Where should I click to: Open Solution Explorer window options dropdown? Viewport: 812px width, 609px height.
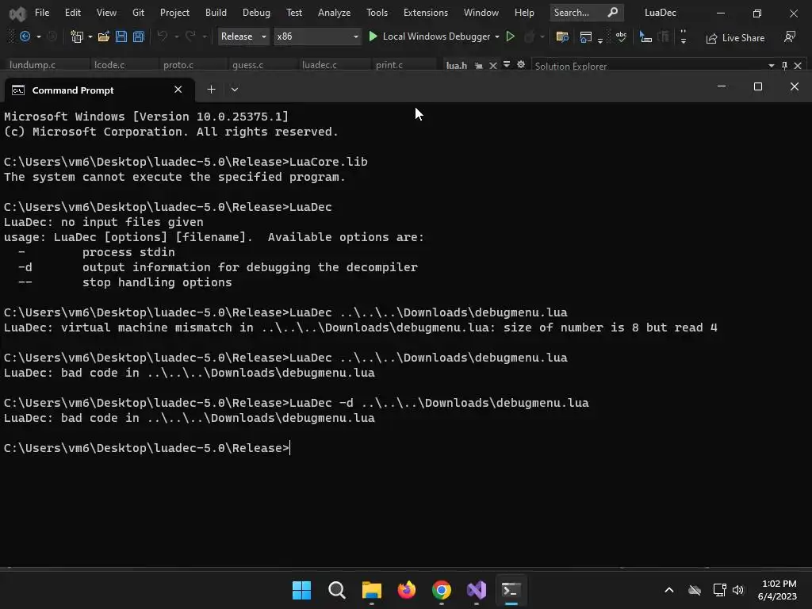(771, 66)
